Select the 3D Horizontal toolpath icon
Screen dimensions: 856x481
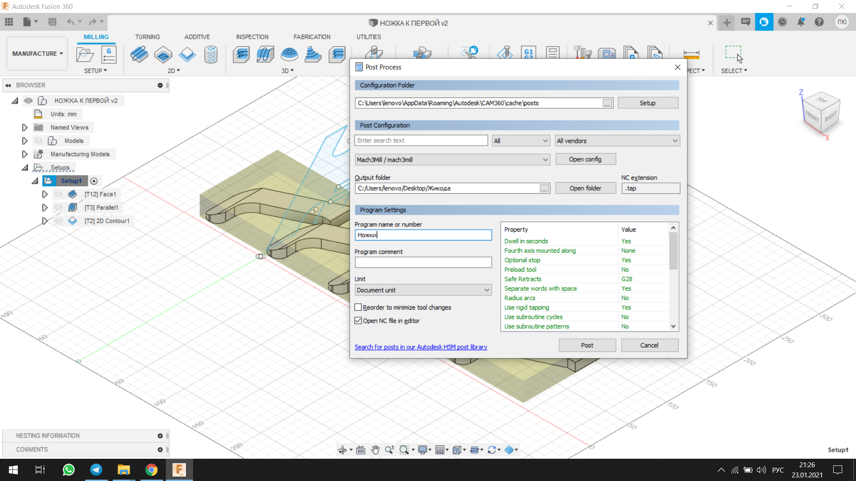point(337,55)
